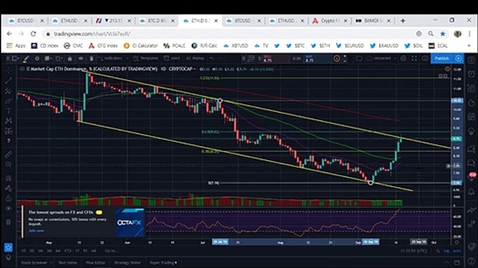Select the 5Y time range
Image resolution: width=478 pixels, height=268 pixels.
(x=85, y=251)
